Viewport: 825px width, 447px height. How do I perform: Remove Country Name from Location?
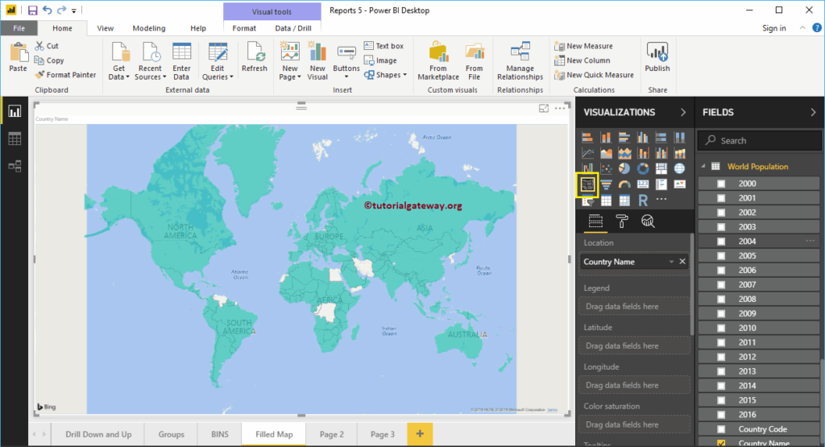pos(682,262)
